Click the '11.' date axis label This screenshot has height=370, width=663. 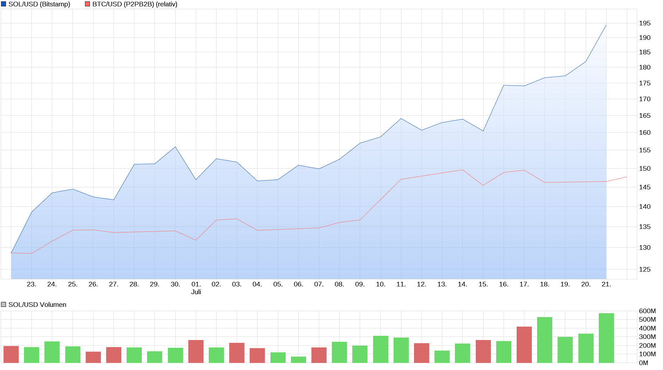pos(401,284)
